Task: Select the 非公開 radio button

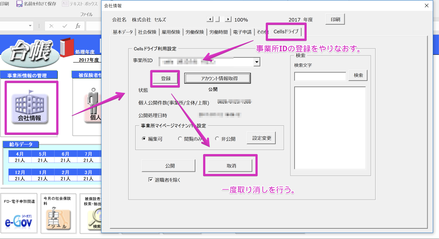Action: click(217, 139)
